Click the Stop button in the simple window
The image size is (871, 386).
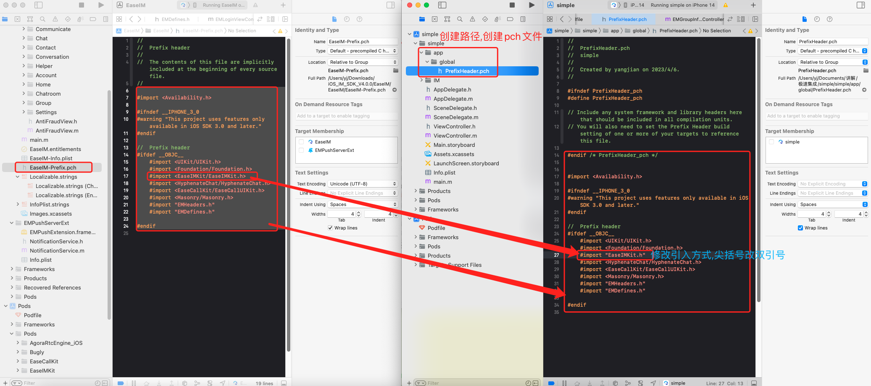512,5
